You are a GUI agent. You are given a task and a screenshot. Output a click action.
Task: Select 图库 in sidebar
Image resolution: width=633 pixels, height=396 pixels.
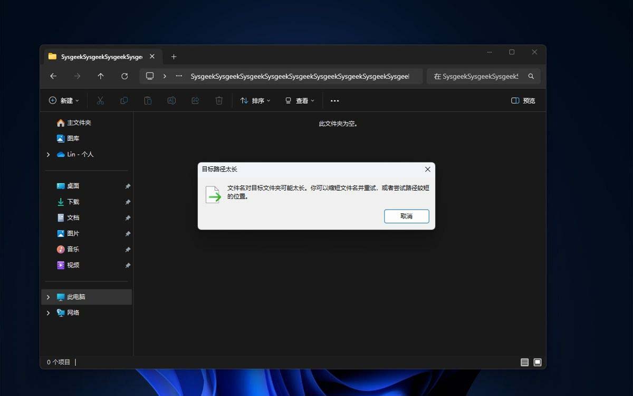click(68, 138)
